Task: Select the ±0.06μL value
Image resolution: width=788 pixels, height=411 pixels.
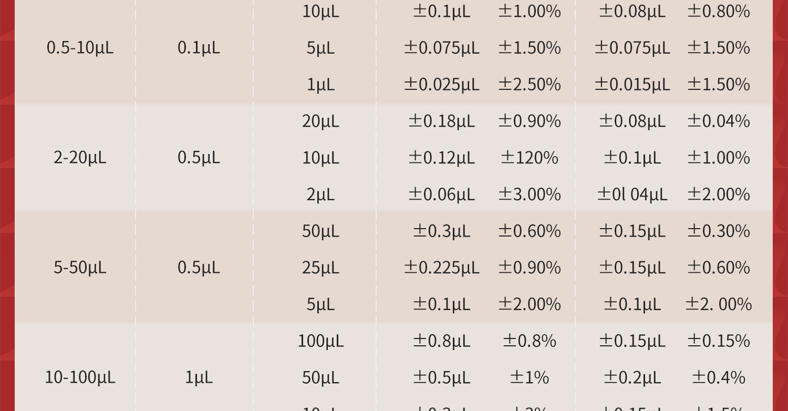Action: coord(441,194)
